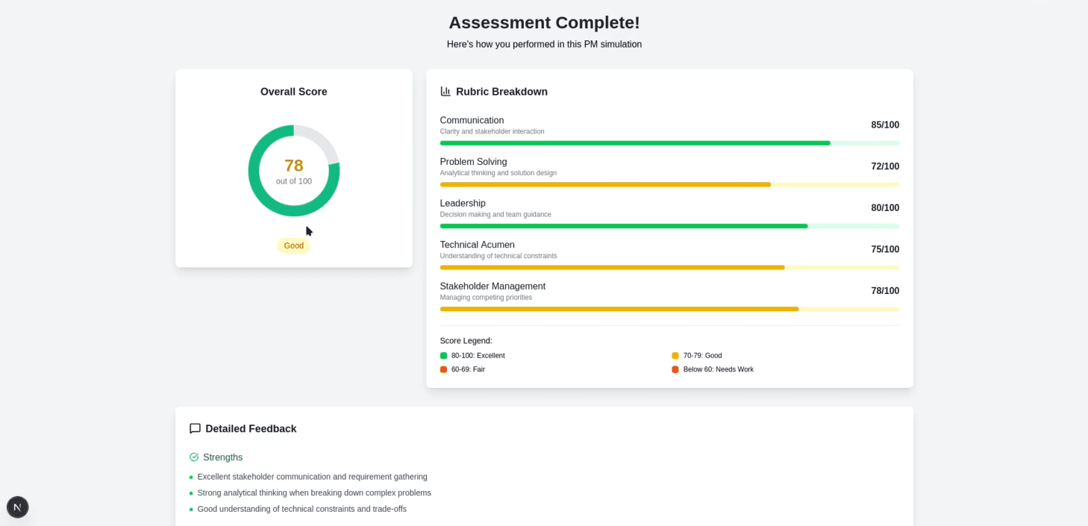Select the Detailed Feedback section header
The image size is (1088, 526).
(251, 428)
